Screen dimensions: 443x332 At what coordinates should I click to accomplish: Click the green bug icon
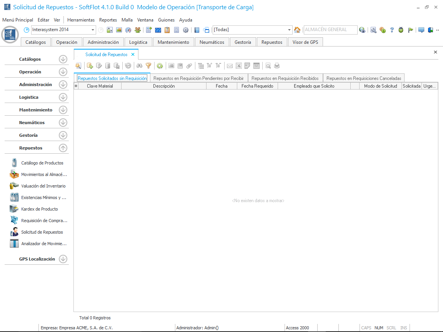[x=401, y=30]
